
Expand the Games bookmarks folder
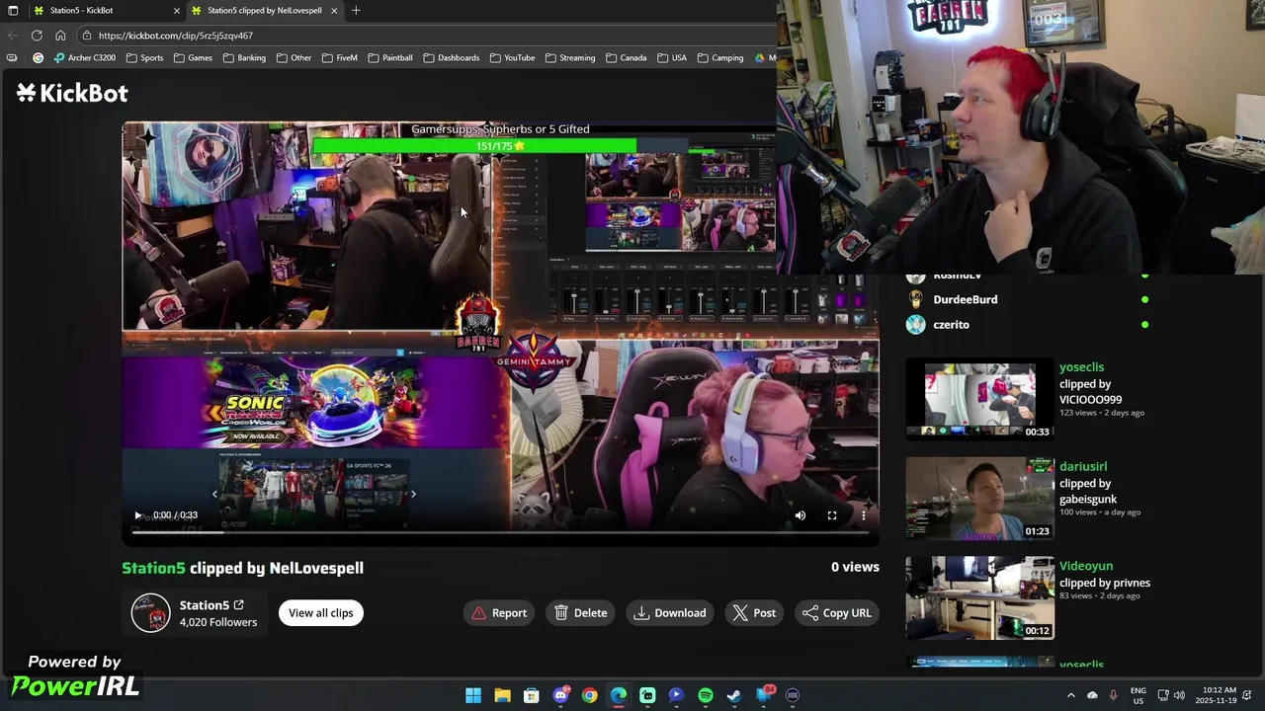click(x=193, y=58)
